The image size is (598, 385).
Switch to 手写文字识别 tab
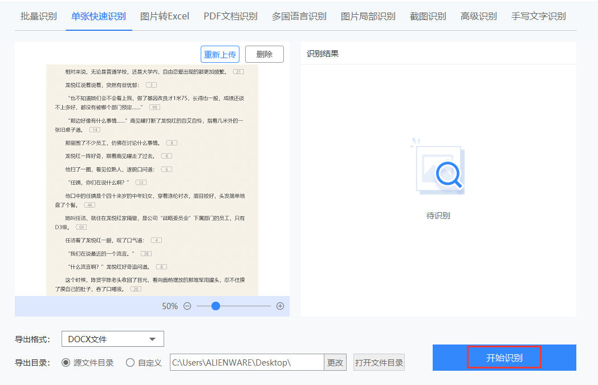[539, 17]
